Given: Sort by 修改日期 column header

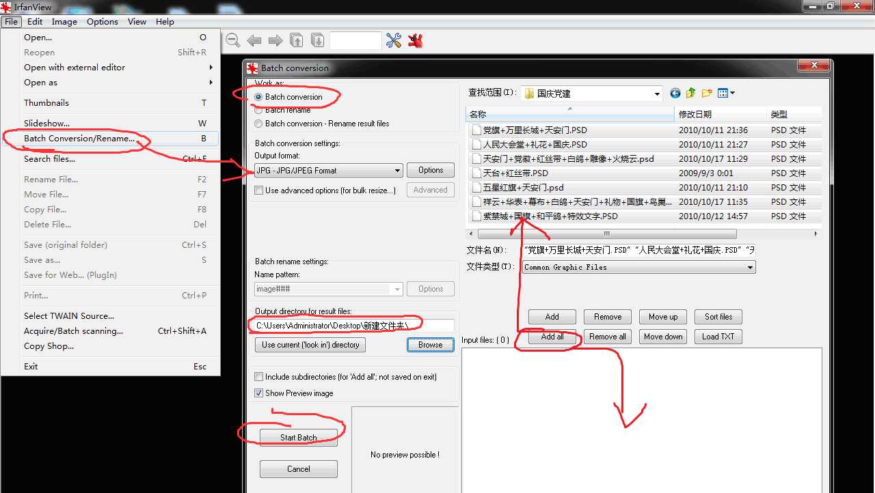Looking at the screenshot, I should click(721, 114).
